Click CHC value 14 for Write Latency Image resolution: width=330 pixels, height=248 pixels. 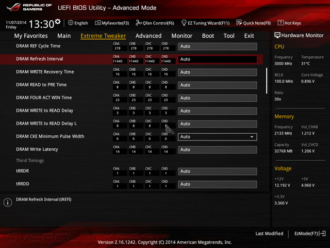[x=150, y=151]
